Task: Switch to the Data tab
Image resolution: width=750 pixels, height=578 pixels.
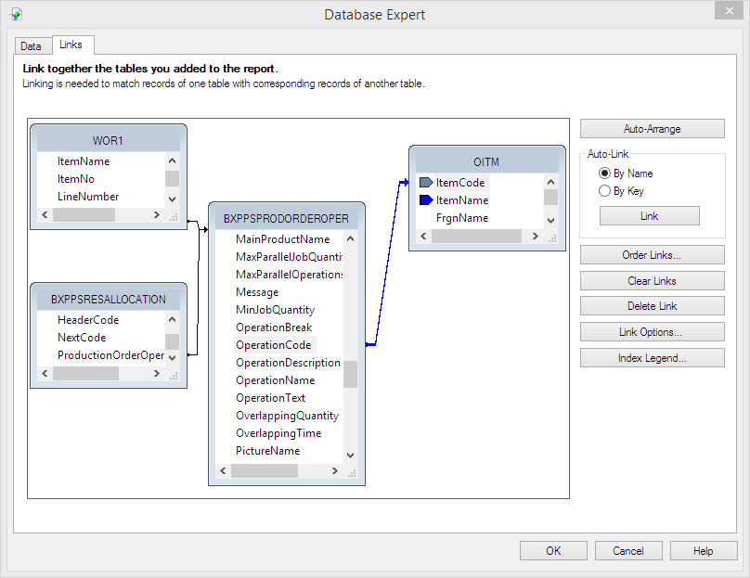Action: (31, 45)
